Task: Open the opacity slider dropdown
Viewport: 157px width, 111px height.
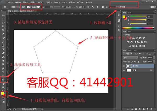Action: [154, 57]
